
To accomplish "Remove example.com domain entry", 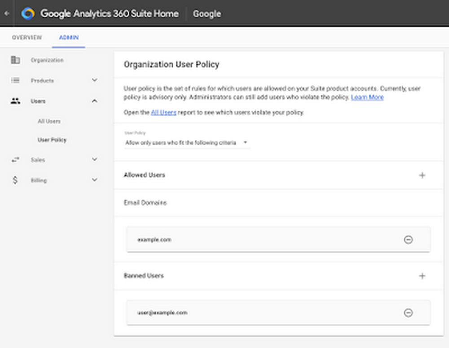I will pos(408,240).
